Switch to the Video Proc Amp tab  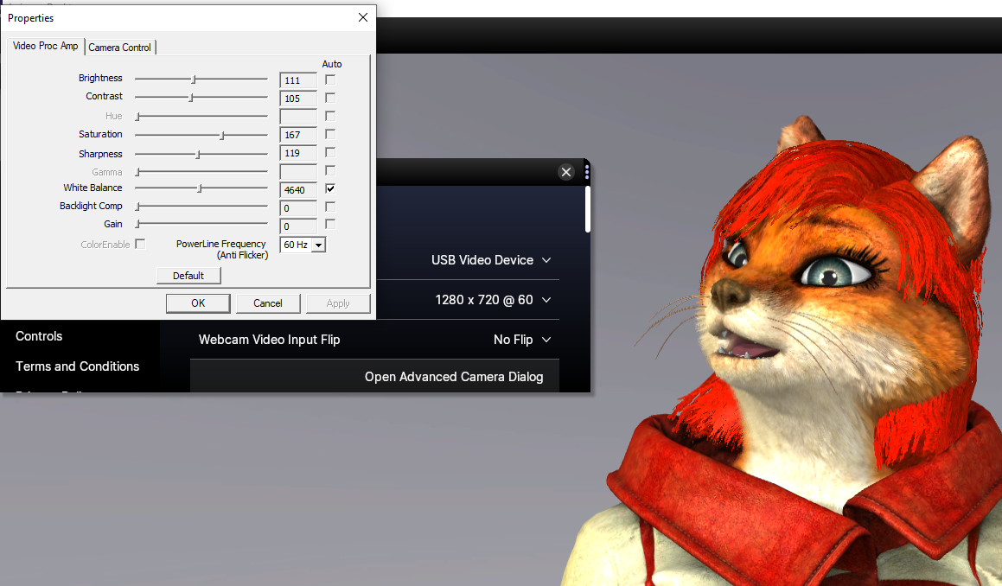click(x=45, y=46)
